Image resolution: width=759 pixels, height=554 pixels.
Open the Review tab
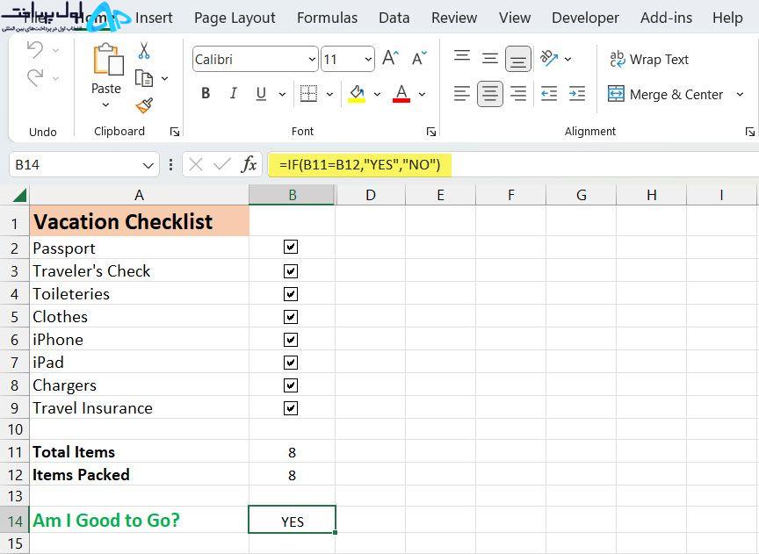[x=454, y=18]
